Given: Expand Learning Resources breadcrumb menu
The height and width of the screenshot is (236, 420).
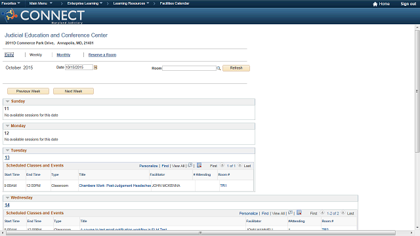Looking at the screenshot, I should coord(131,3).
